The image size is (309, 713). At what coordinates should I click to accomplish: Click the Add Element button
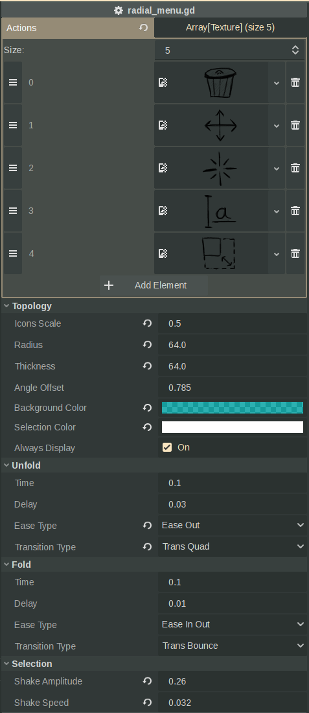(154, 286)
